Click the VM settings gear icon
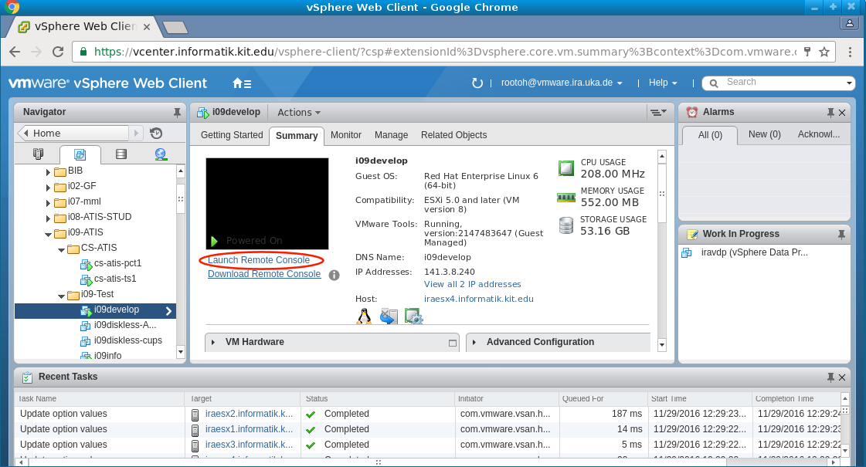 tap(413, 316)
